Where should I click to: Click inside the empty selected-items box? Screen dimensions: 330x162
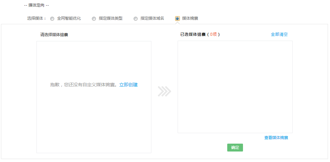click(235, 87)
